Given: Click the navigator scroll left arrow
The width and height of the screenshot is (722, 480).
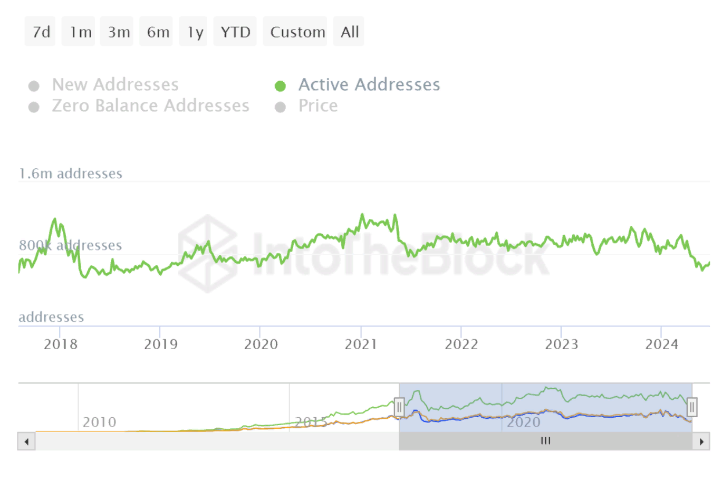Looking at the screenshot, I should tap(26, 441).
